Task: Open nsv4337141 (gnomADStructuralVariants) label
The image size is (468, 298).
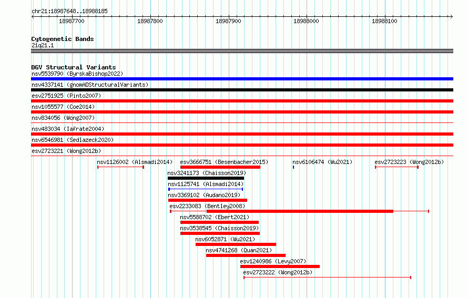Action: tap(90, 85)
